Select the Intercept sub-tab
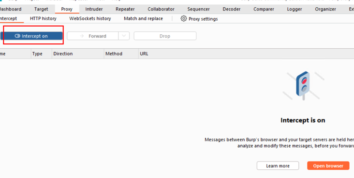Viewport: 354px width, 178px height. [9, 19]
